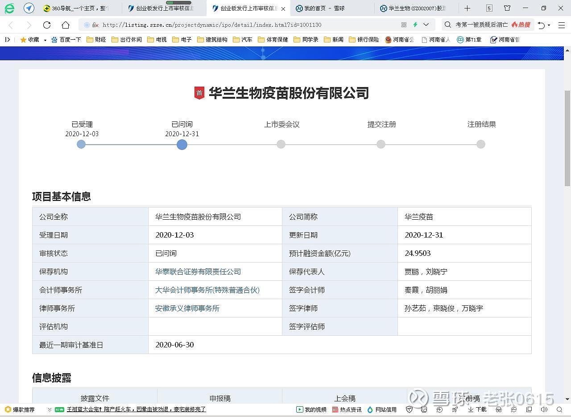Open the 收藏 star favorites icon

click(23, 40)
